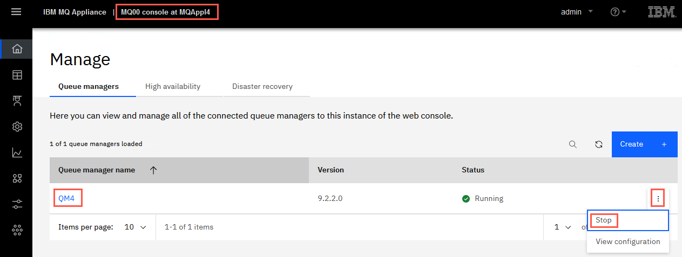Click the 9.2.2.0 version cell
This screenshot has height=257, width=682.
coord(330,198)
